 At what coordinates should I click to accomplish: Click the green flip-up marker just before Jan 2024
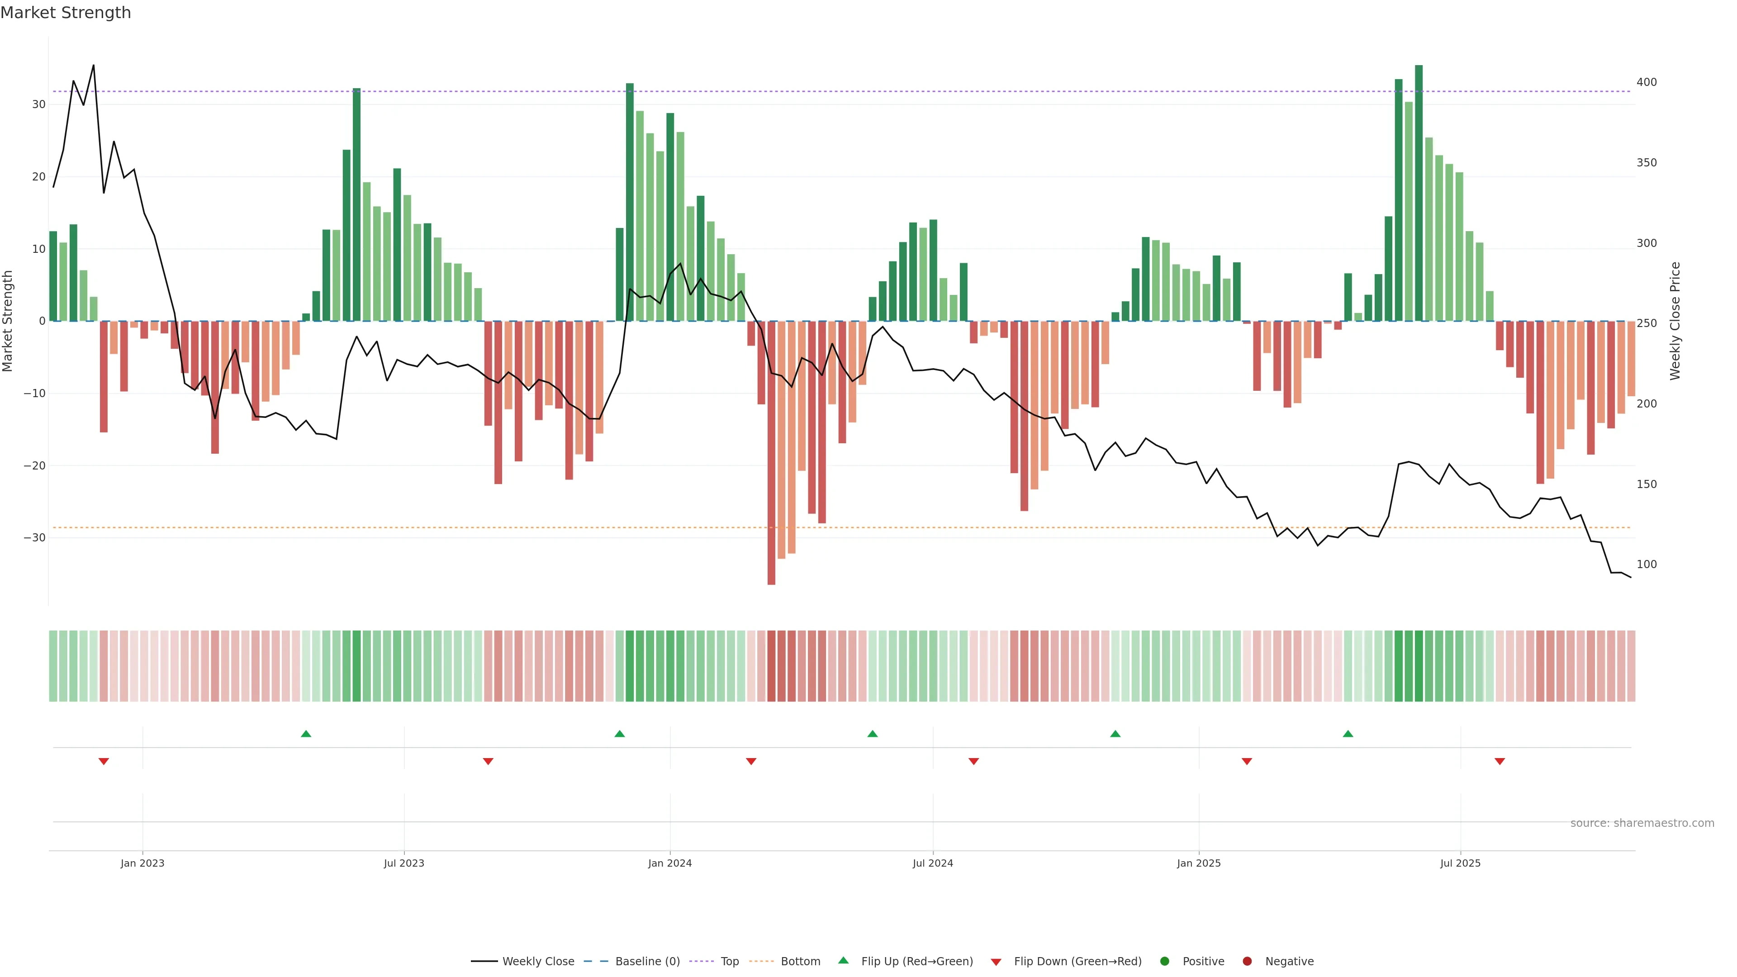click(620, 734)
